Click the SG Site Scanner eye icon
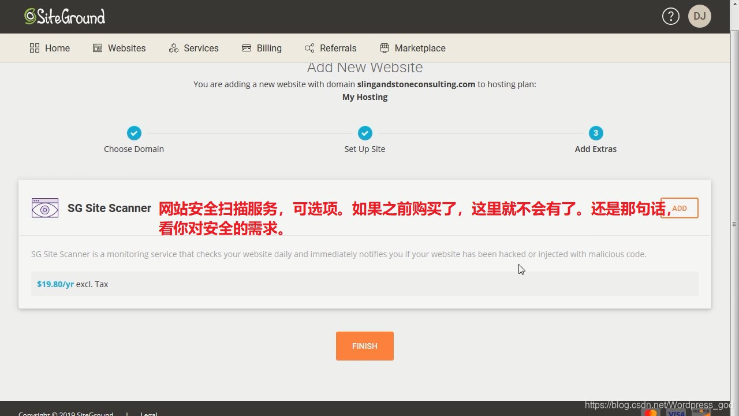Image resolution: width=739 pixels, height=416 pixels. pyautogui.click(x=45, y=208)
